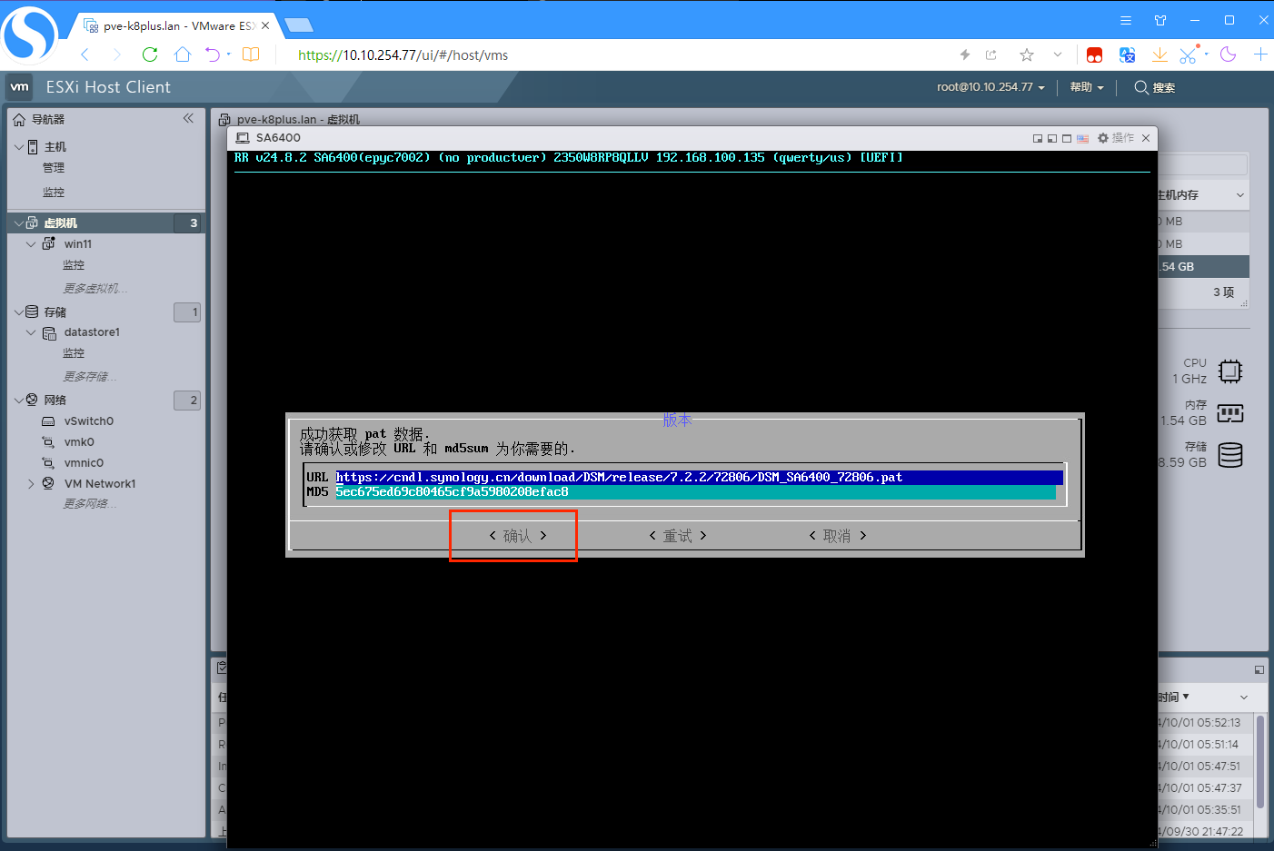Select vmnic0 in the navigator
Image resolution: width=1274 pixels, height=851 pixels.
pos(84,463)
